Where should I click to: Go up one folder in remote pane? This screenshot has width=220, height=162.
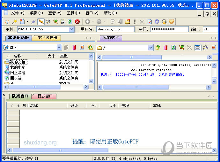coord(158,48)
